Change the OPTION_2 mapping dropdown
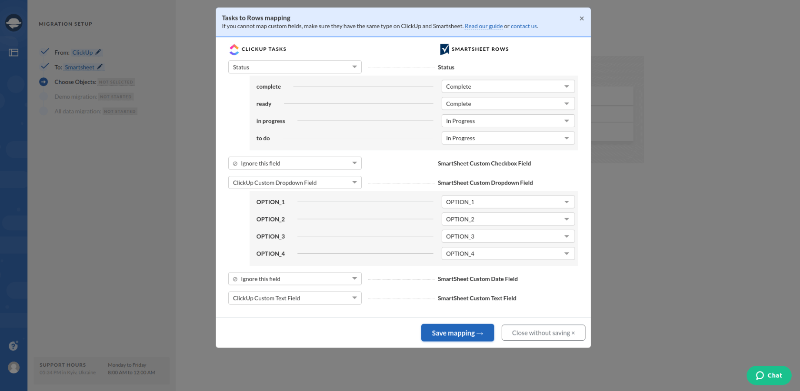The height and width of the screenshot is (391, 800). coord(508,219)
